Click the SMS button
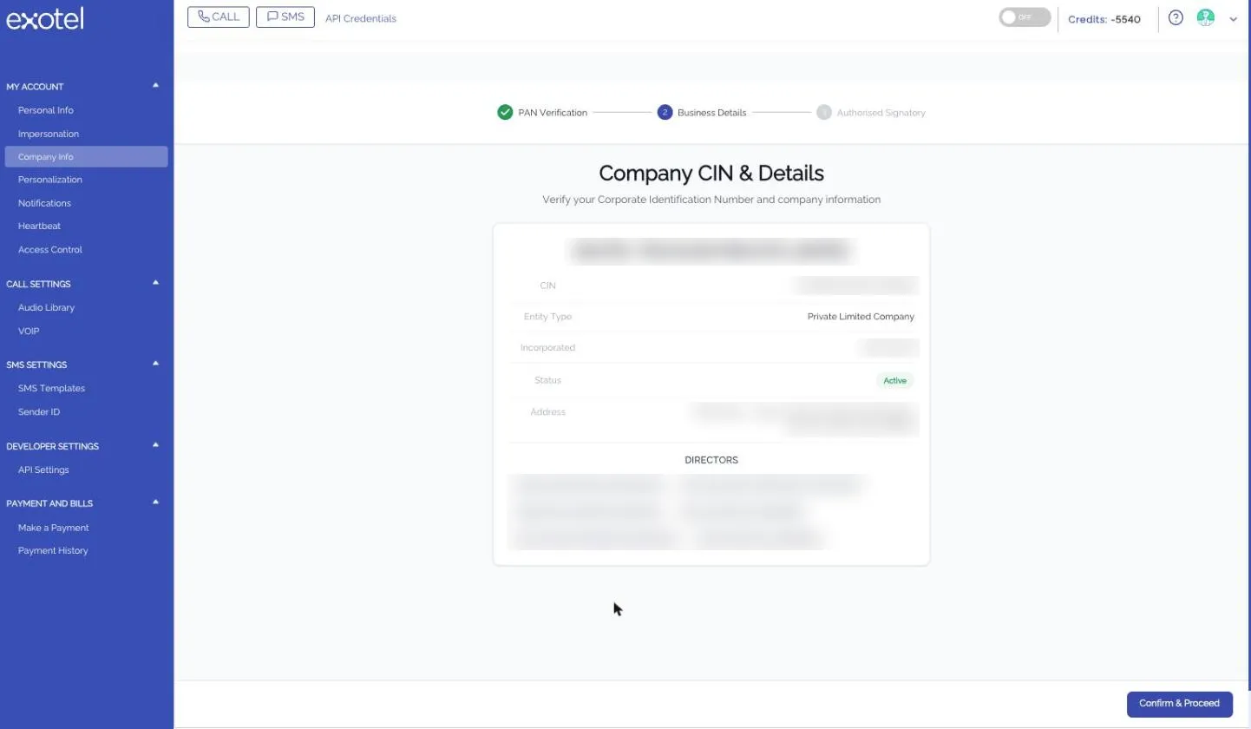 285,16
